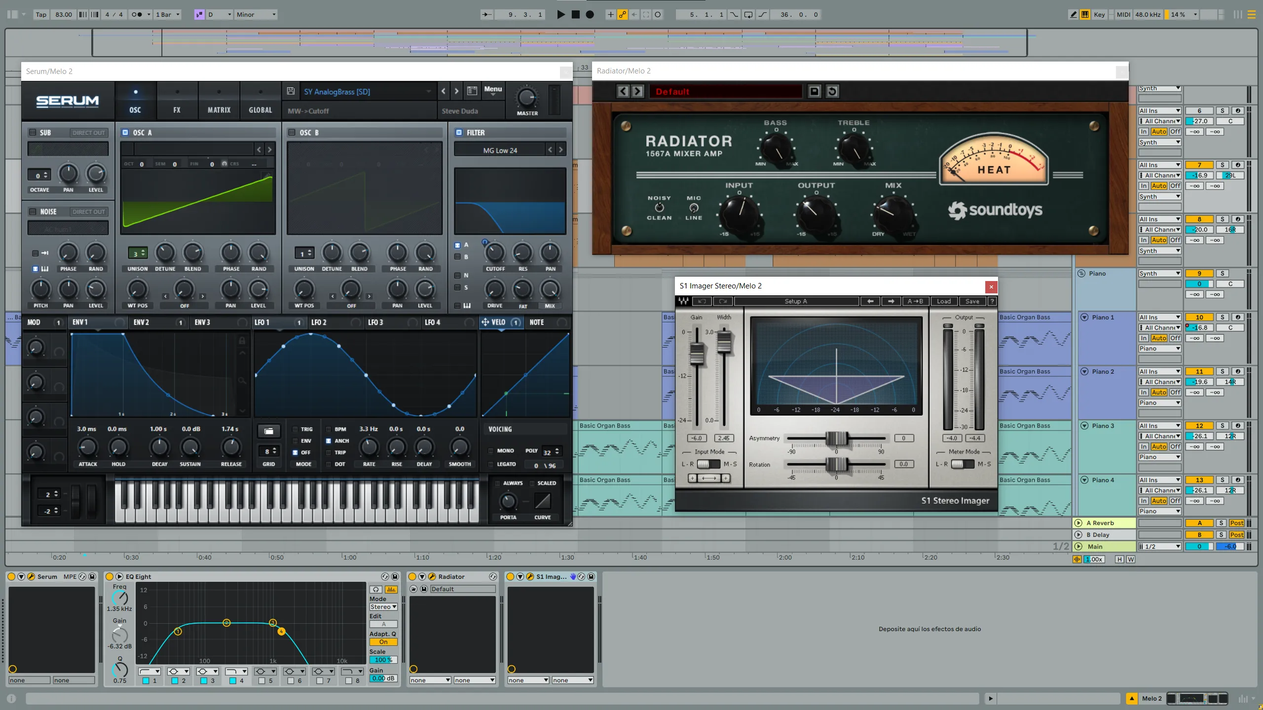The height and width of the screenshot is (710, 1263).
Task: Choose the next OSC A wavetable arrow
Action: click(269, 149)
